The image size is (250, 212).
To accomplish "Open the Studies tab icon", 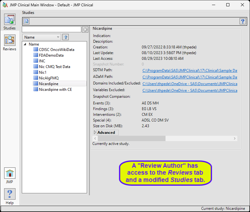I will tap(10, 19).
